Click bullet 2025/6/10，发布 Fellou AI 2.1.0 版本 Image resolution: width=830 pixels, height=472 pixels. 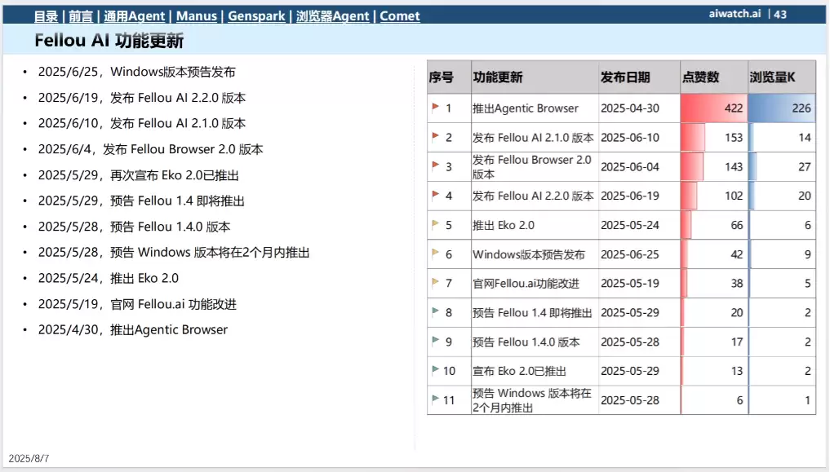click(142, 123)
